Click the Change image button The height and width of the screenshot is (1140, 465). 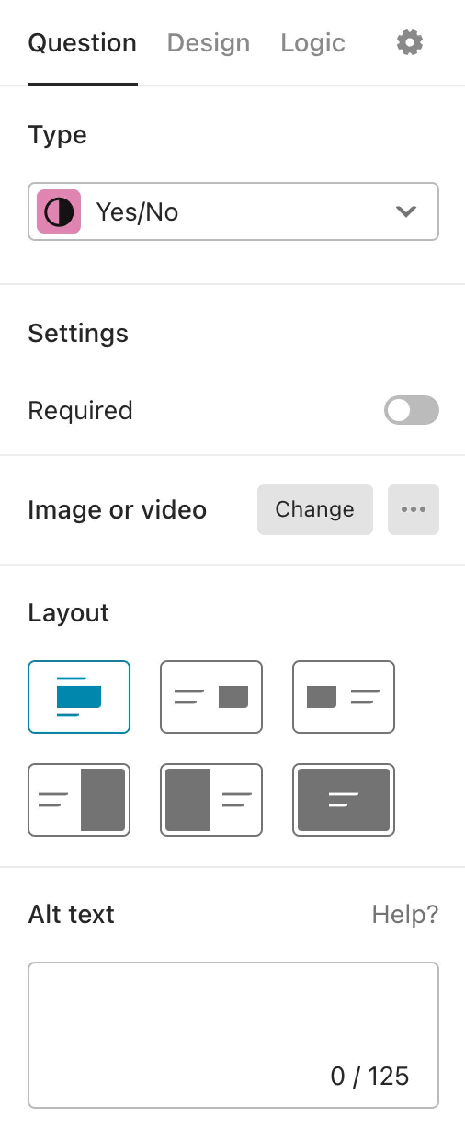tap(315, 509)
